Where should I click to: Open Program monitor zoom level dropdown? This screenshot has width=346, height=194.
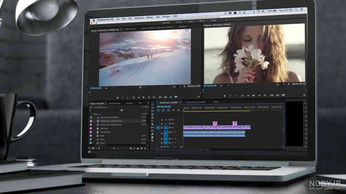(x=224, y=86)
